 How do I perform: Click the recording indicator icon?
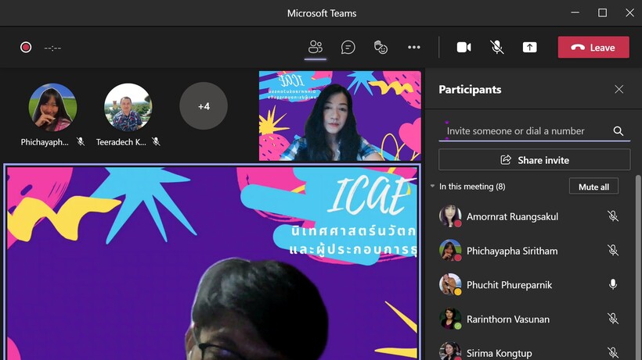click(x=26, y=48)
